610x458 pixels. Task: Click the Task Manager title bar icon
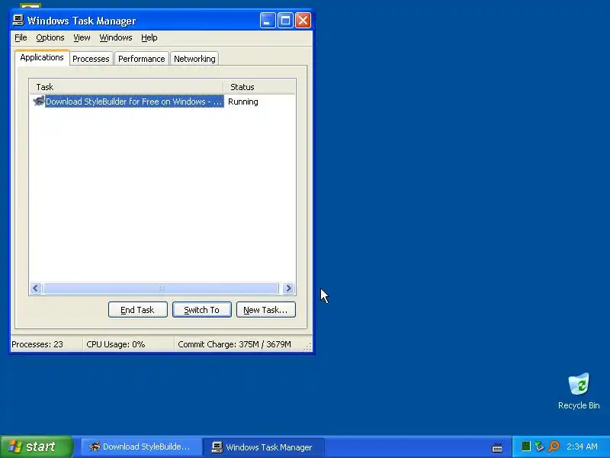18,21
